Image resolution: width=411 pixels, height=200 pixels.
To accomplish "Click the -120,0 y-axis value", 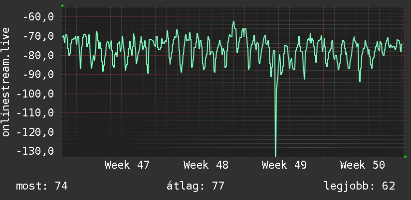I will tap(35, 132).
